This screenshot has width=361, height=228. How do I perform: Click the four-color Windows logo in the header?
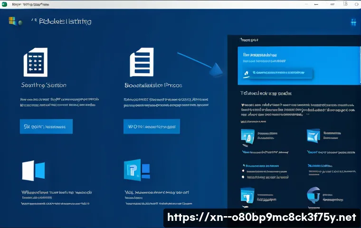[12, 21]
